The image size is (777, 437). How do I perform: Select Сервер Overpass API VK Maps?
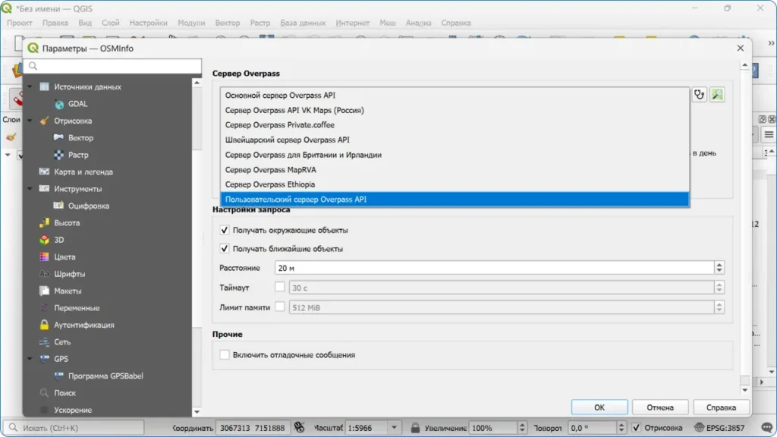coord(455,110)
